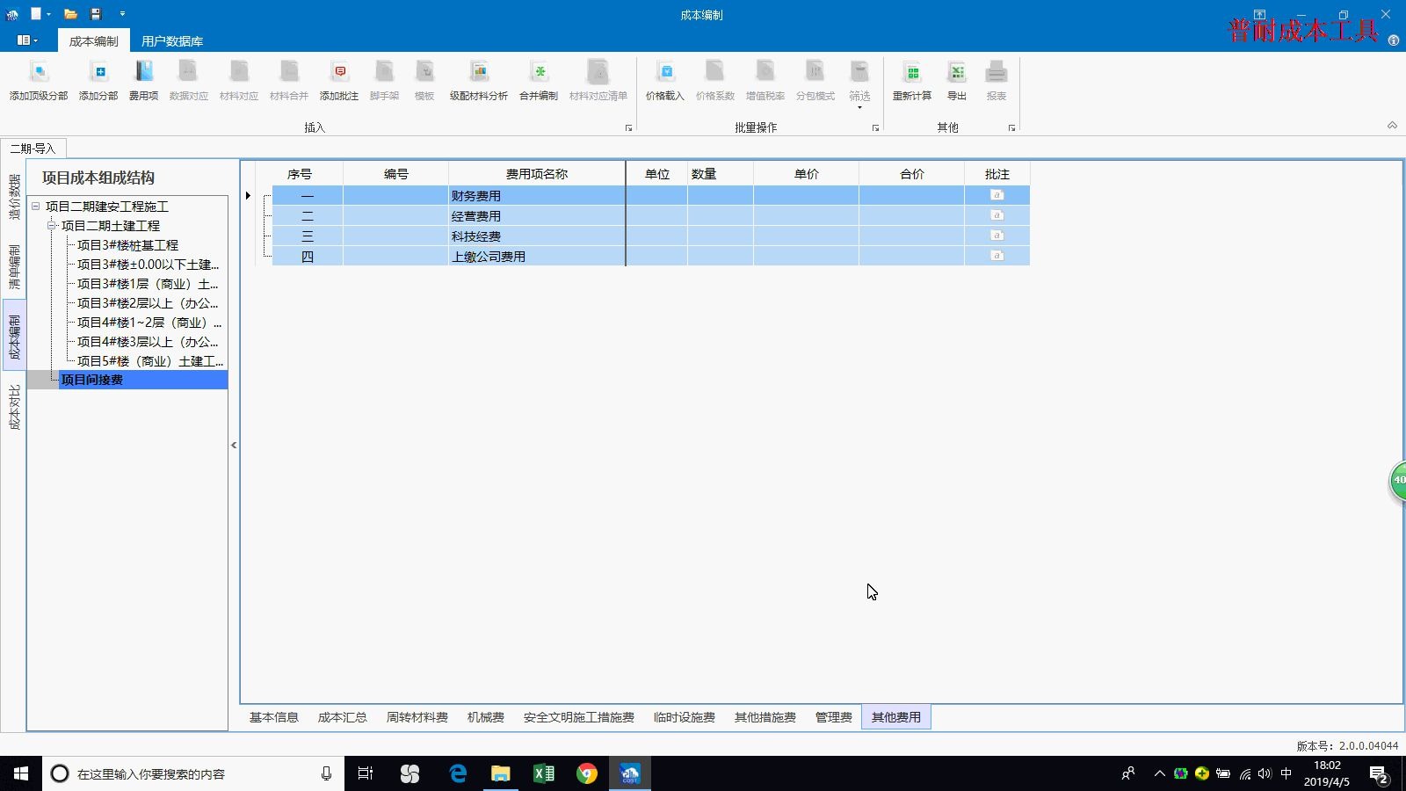Screen dimensions: 1406x791
Task: Click the annotation icon in 经营费用 row
Action: click(x=997, y=215)
